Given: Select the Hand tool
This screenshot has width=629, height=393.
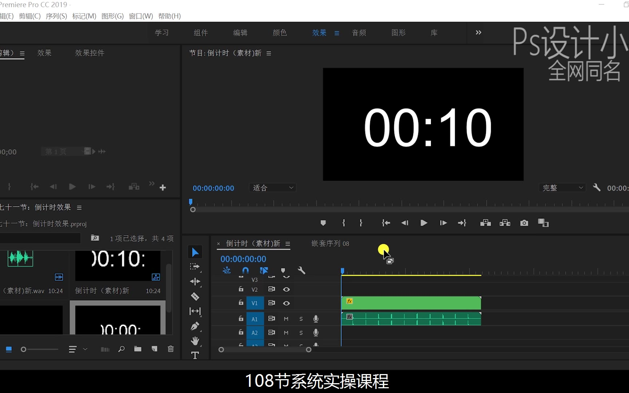Looking at the screenshot, I should tap(195, 341).
